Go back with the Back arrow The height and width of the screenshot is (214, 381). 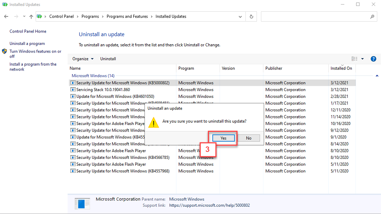click(x=6, y=16)
